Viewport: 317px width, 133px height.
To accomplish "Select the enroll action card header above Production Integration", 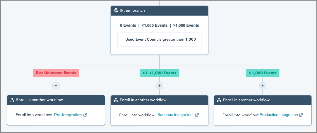I will (263, 100).
